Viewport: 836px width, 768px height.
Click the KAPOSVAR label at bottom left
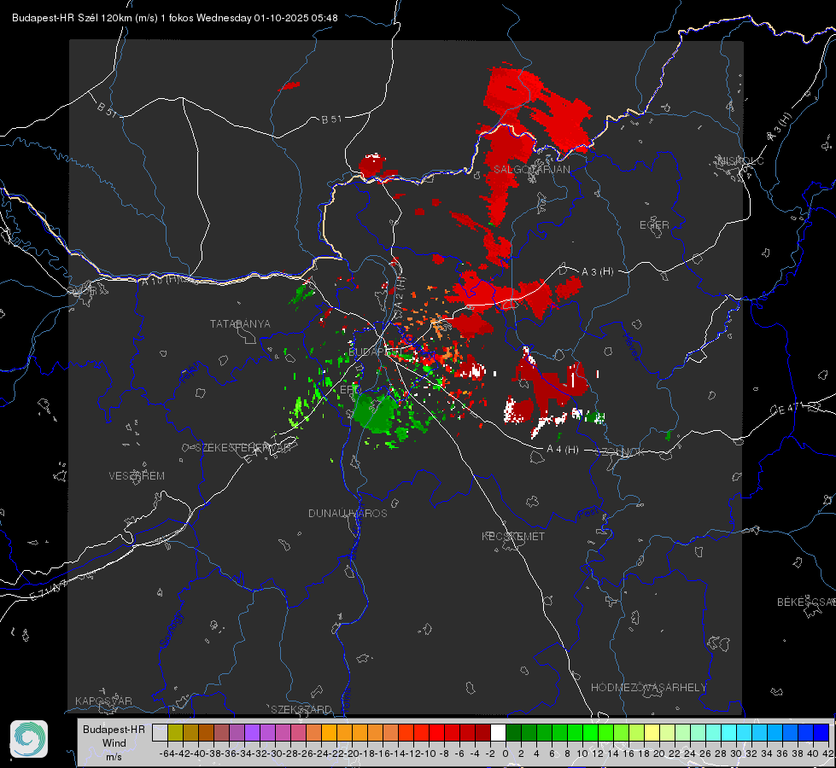click(x=103, y=701)
